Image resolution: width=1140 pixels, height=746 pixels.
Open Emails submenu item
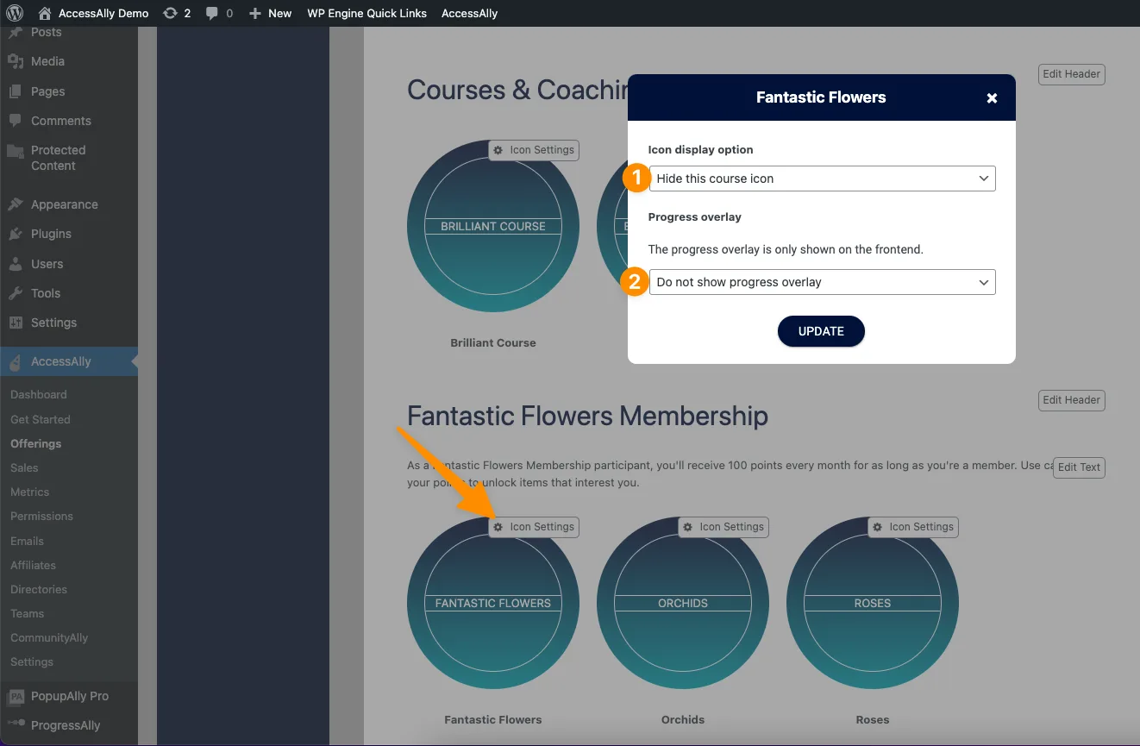(28, 541)
